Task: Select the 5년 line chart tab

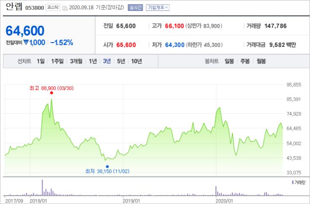Action: pos(121,61)
